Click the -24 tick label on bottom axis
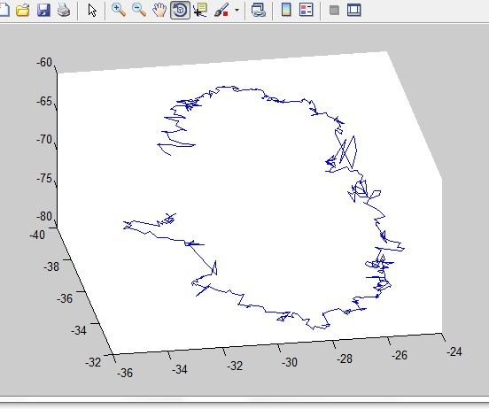489x409 pixels. tap(454, 351)
